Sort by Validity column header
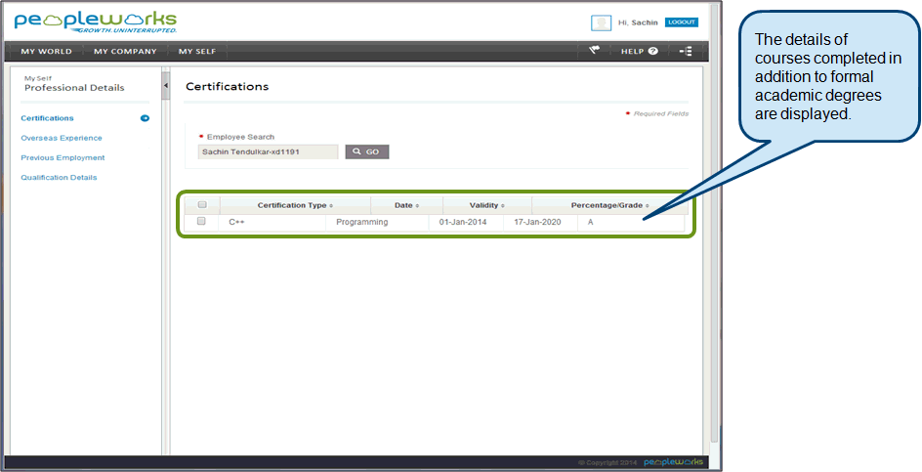This screenshot has height=472, width=922. tap(486, 205)
